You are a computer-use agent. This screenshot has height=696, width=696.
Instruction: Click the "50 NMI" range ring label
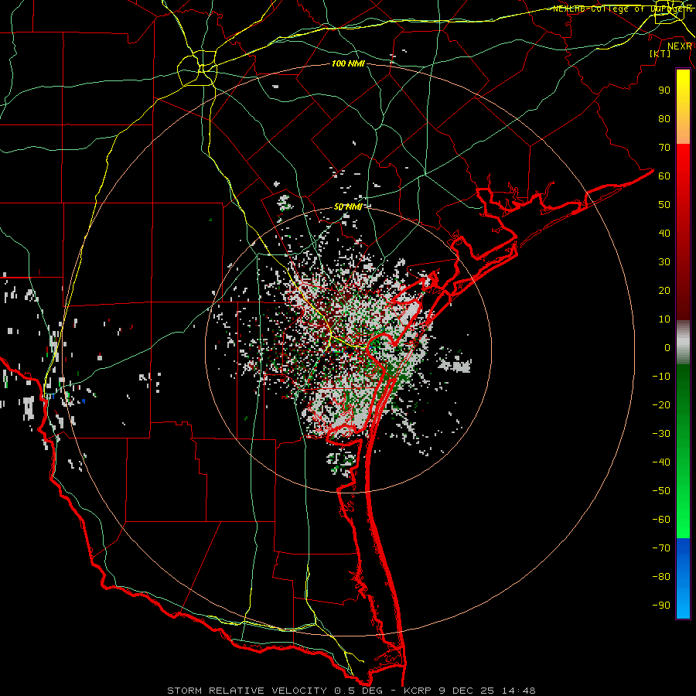point(348,206)
